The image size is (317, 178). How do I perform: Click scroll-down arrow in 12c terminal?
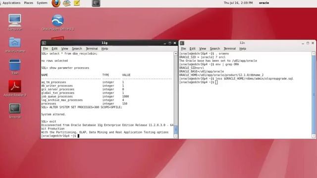tap(314, 136)
